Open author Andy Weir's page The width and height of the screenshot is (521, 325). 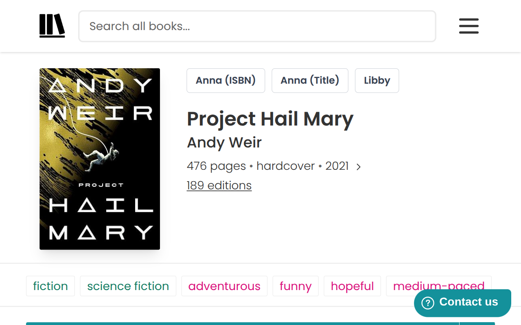224,143
